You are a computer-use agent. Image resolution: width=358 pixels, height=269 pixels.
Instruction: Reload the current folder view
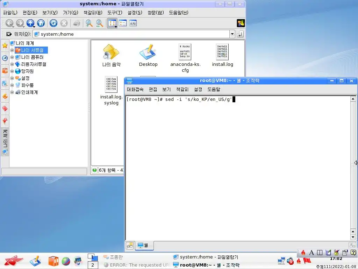tap(53, 23)
